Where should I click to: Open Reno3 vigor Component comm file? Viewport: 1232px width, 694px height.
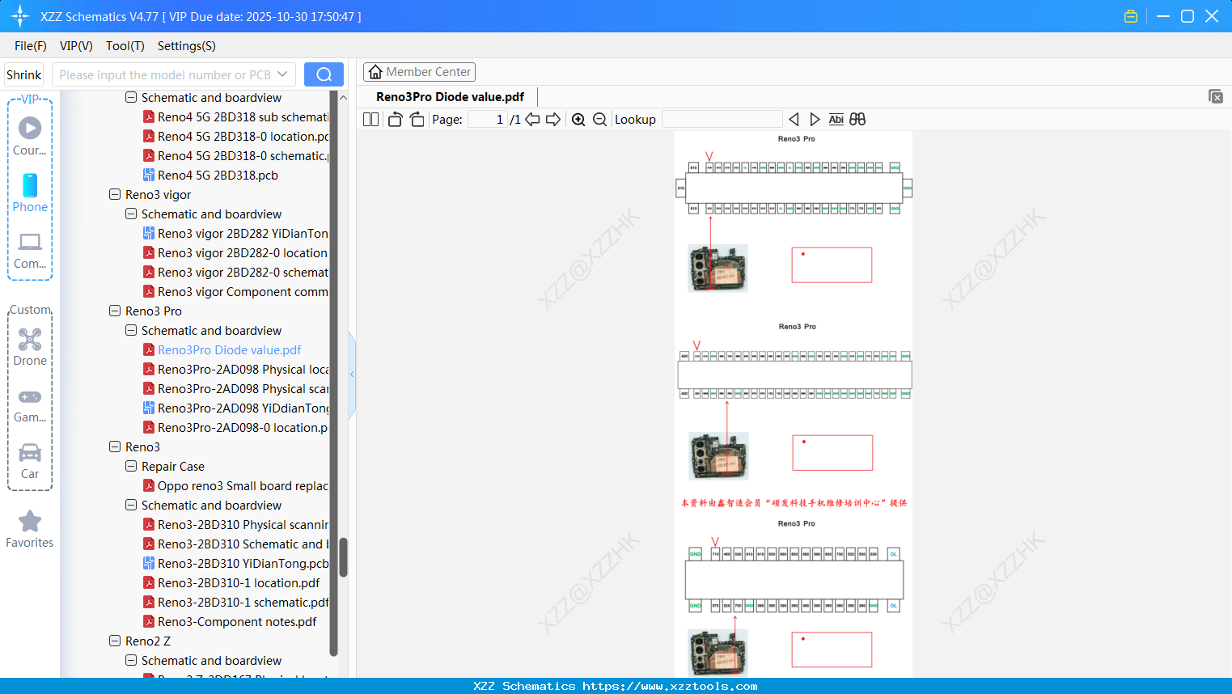[x=235, y=291]
